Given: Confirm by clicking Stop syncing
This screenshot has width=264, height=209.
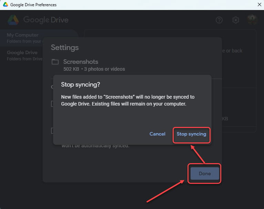Looking at the screenshot, I should 191,134.
